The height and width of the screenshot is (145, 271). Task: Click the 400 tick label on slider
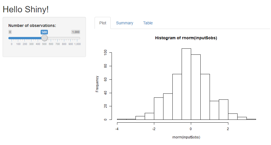click(x=38, y=44)
